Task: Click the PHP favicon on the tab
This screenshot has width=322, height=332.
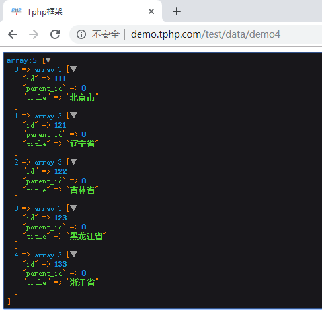Action: coord(17,11)
